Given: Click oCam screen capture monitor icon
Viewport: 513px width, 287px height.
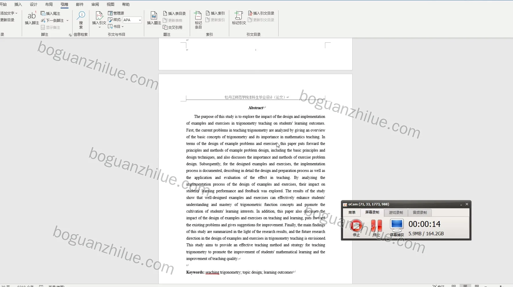Looking at the screenshot, I should click(397, 226).
